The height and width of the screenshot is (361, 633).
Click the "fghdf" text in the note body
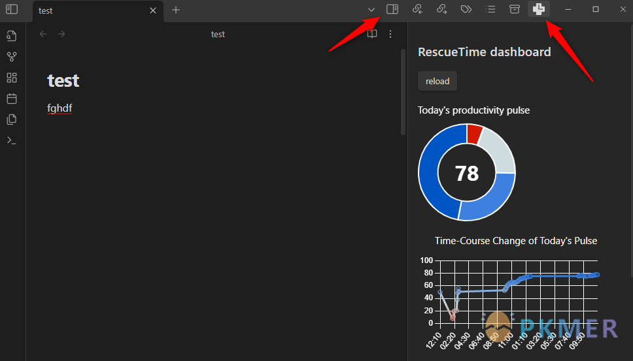point(60,108)
